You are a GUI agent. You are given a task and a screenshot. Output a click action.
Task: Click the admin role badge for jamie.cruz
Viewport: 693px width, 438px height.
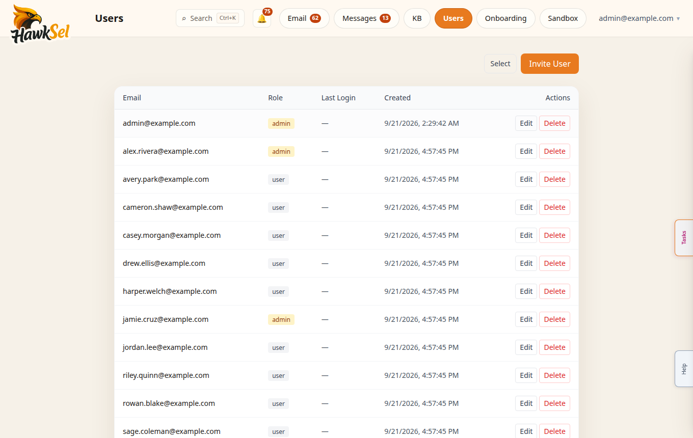pos(281,319)
